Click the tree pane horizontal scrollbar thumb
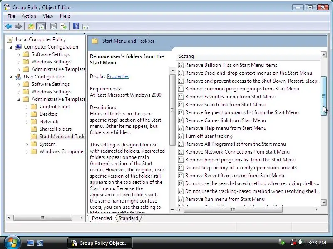 tap(42, 217)
